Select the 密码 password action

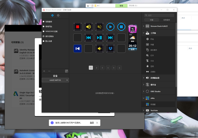[158, 66]
